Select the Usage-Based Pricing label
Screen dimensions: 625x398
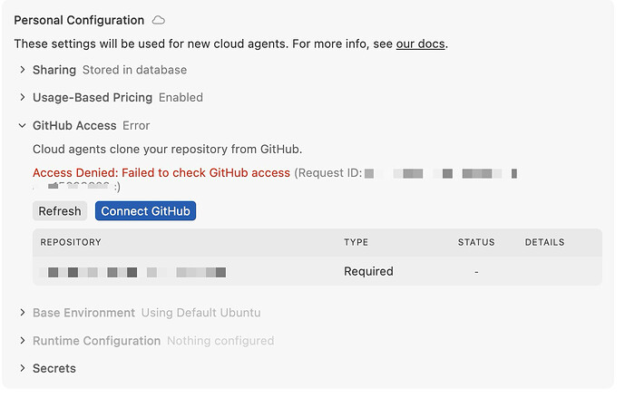[x=93, y=97]
